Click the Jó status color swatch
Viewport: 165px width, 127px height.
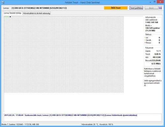(145, 38)
